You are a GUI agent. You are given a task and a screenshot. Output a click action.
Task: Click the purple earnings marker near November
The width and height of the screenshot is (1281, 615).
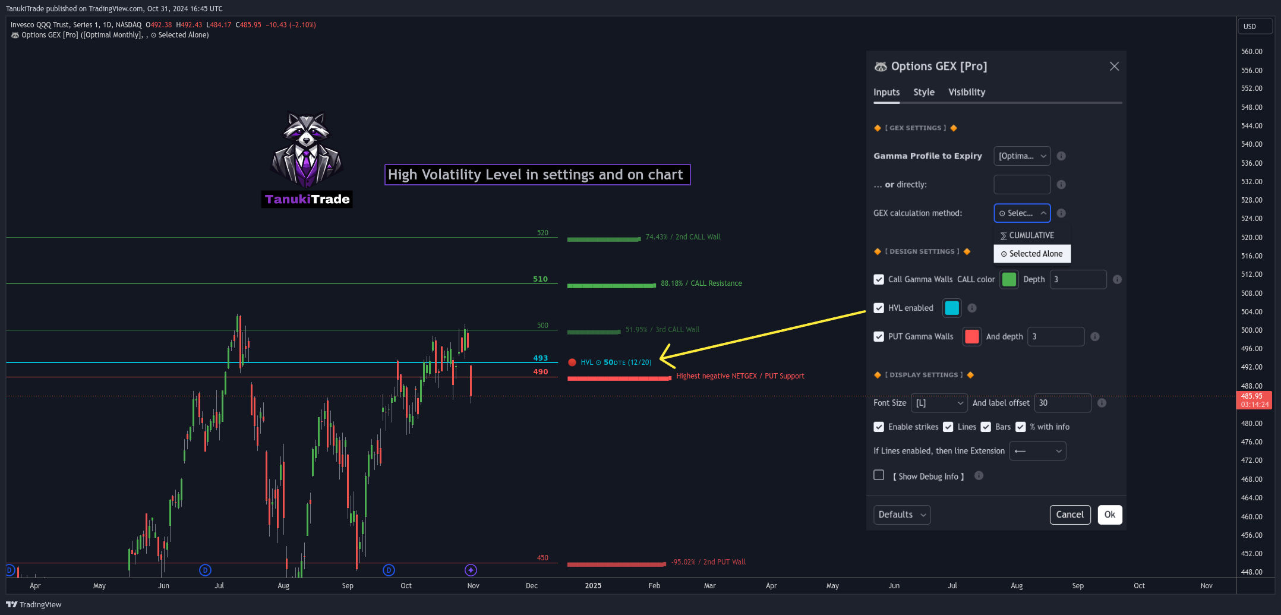tap(471, 570)
